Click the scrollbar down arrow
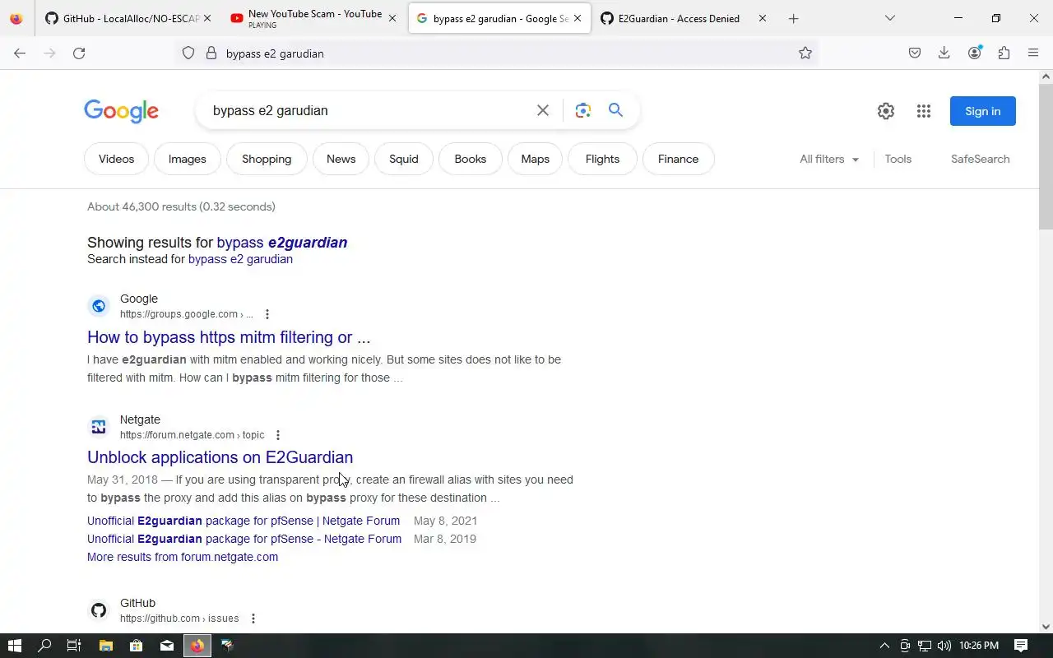Viewport: 1053px width, 658px height. click(1046, 626)
